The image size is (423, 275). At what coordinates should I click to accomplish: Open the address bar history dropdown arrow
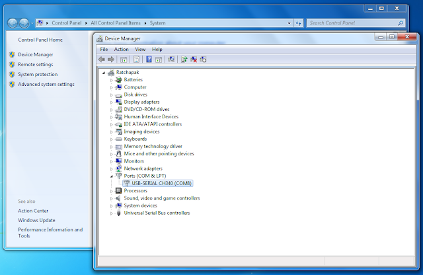pyautogui.click(x=289, y=23)
